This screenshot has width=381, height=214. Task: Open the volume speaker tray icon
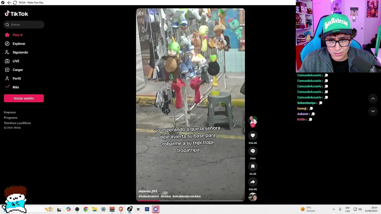(360, 209)
